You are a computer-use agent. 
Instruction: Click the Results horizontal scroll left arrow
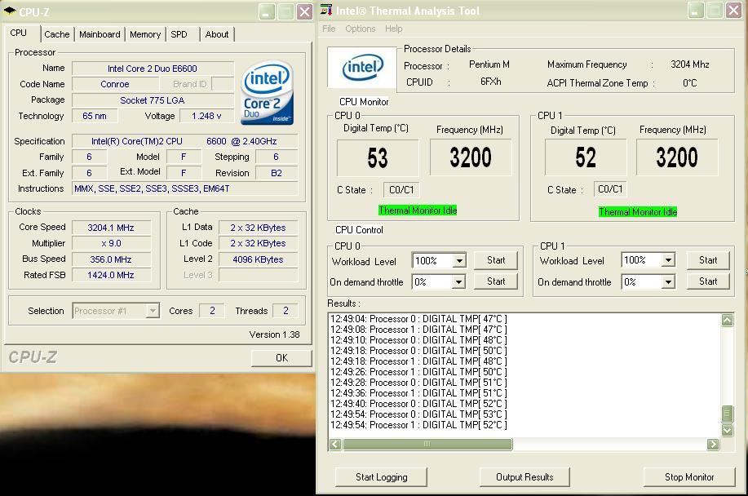[335, 445]
